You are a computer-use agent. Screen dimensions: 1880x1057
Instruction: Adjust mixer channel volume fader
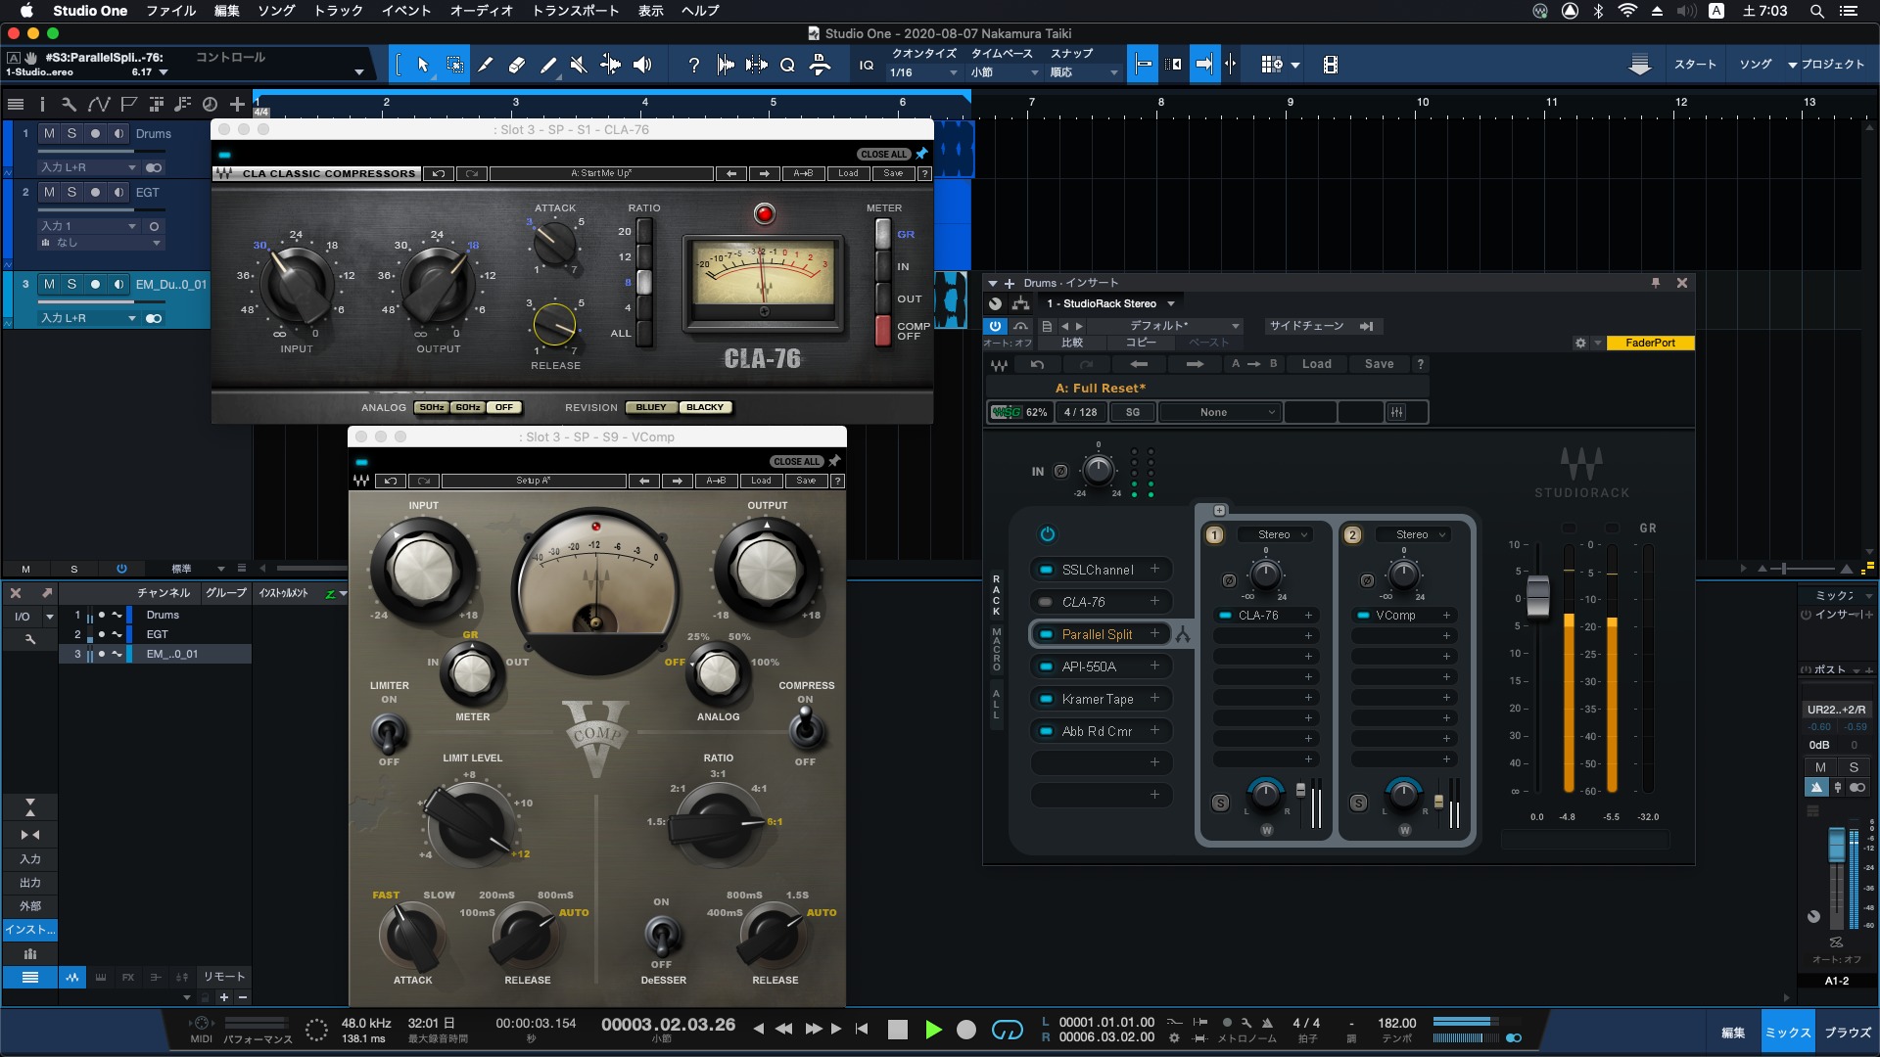pyautogui.click(x=1836, y=844)
